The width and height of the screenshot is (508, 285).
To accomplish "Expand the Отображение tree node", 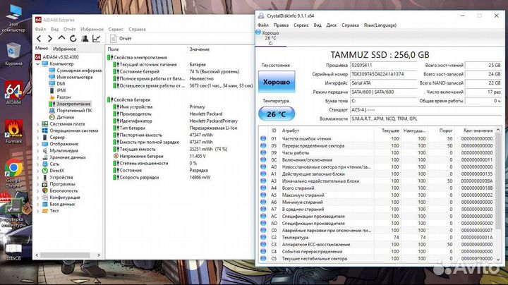I will (x=38, y=144).
